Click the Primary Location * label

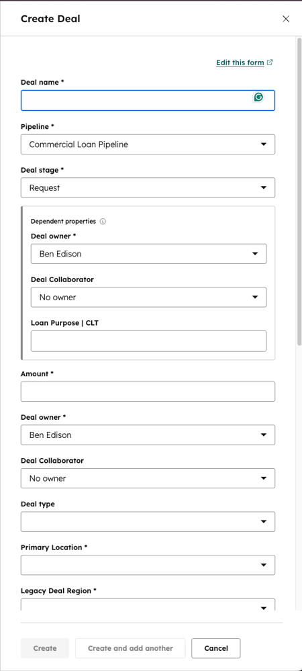(x=54, y=547)
